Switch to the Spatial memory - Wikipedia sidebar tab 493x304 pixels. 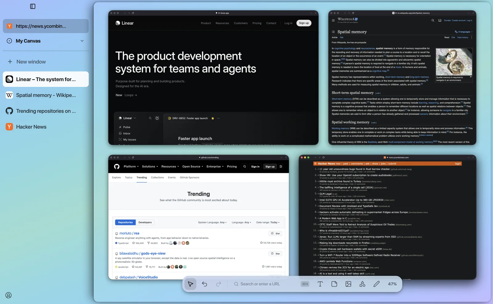(46, 95)
